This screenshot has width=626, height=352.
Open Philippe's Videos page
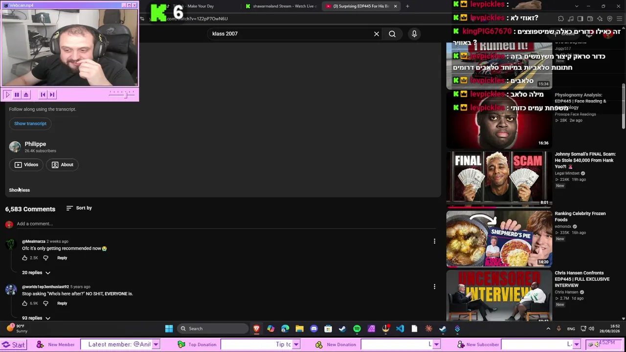(x=26, y=165)
